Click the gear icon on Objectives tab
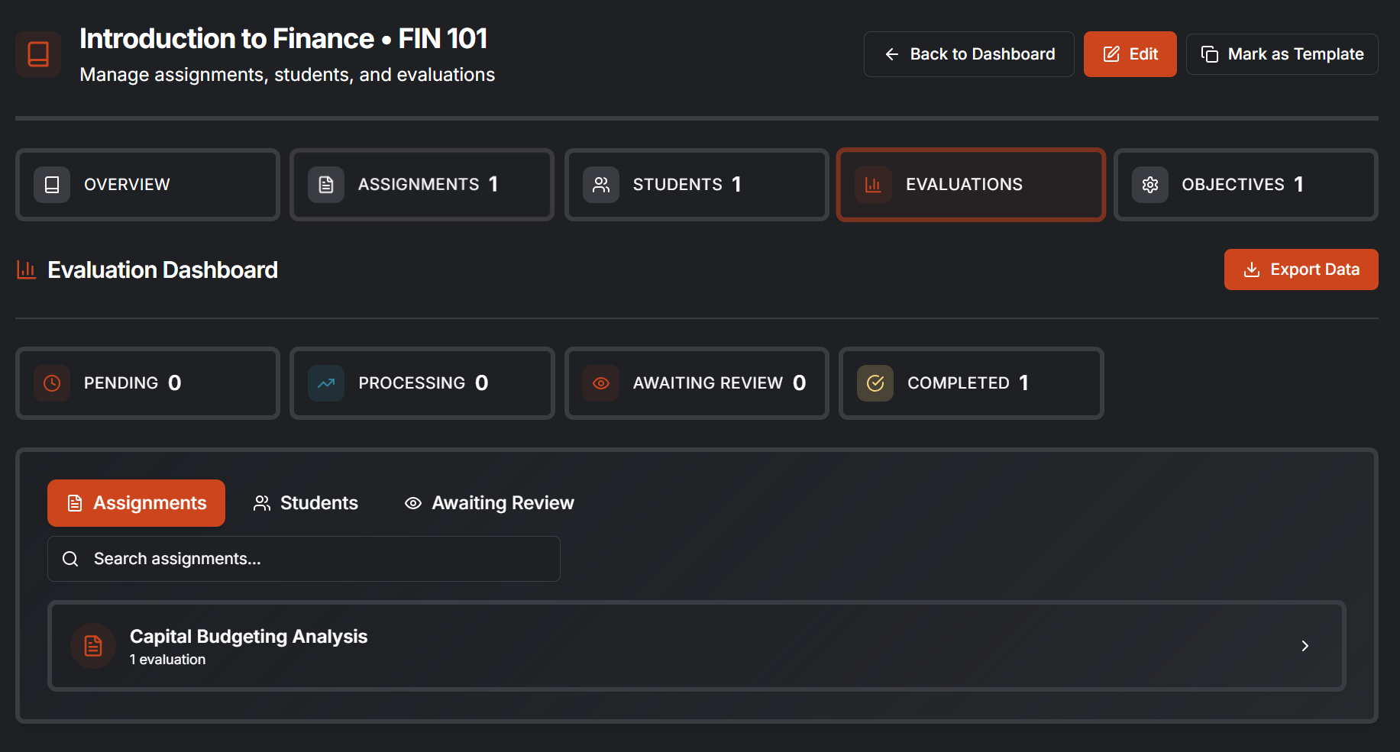The height and width of the screenshot is (752, 1400). pos(1150,185)
